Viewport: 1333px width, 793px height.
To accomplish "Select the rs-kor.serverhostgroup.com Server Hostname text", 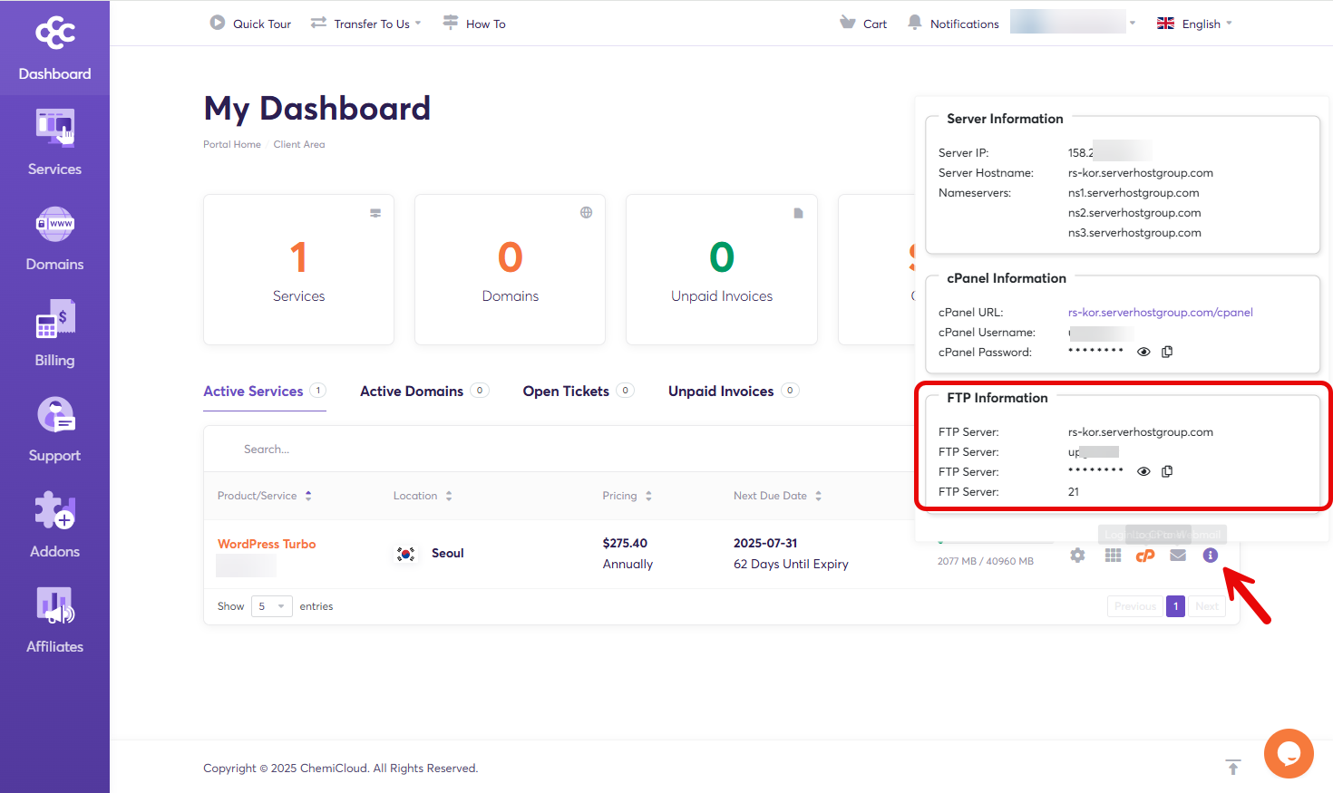I will (1140, 173).
